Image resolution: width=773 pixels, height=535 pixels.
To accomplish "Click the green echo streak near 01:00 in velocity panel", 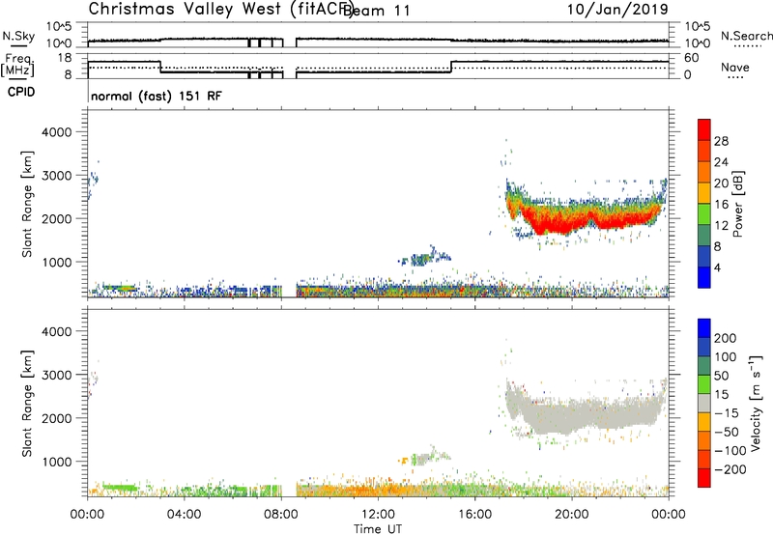I will pyautogui.click(x=118, y=488).
